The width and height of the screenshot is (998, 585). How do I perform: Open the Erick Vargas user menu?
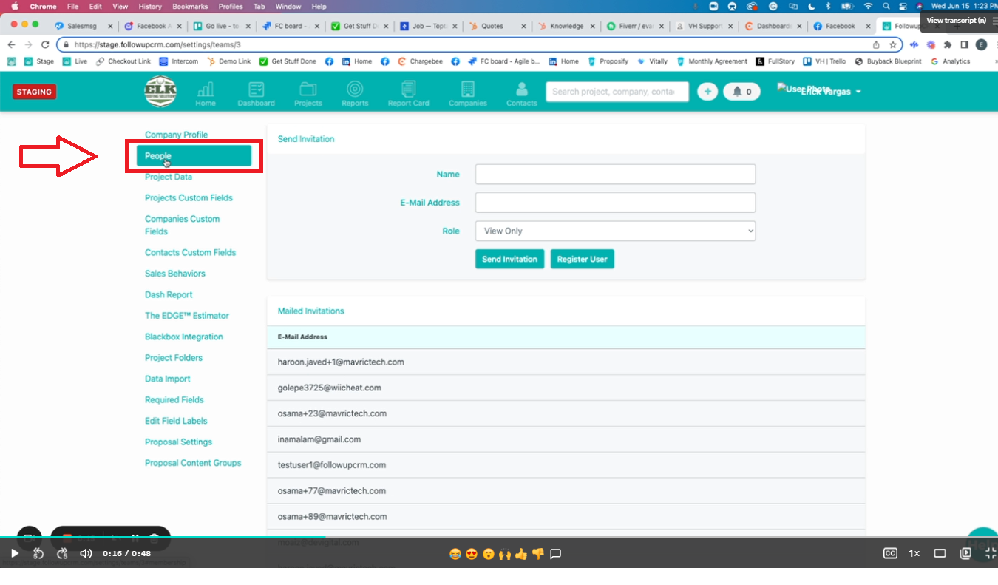[x=830, y=92]
